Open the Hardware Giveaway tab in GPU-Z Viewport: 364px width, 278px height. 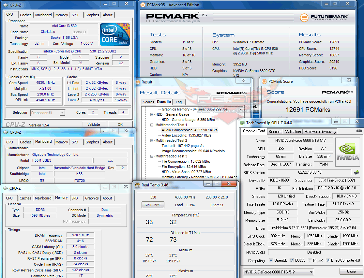coord(320,132)
